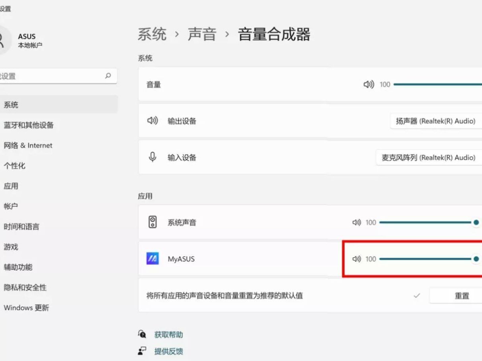Screen dimensions: 482x361
Task: Mute the system master volume speaker icon
Action: (369, 85)
